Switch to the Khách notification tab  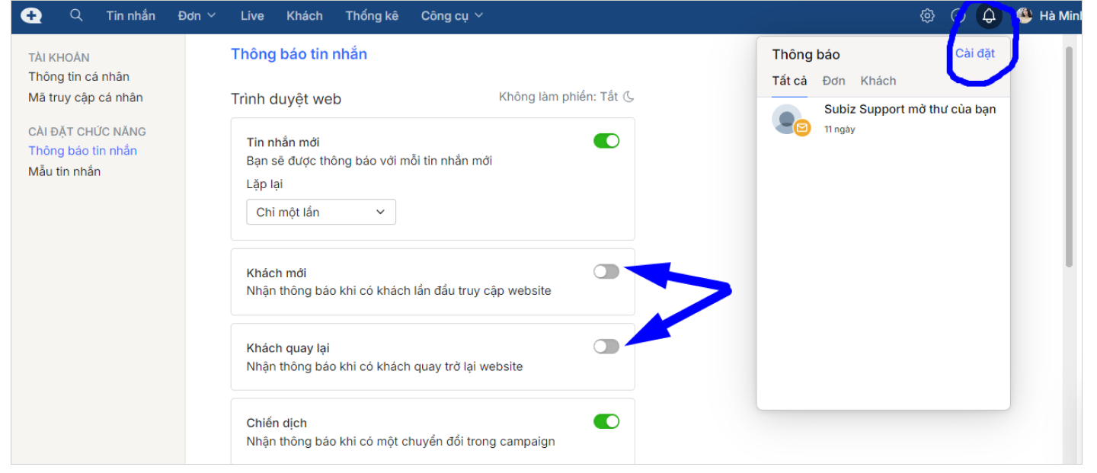(x=878, y=81)
